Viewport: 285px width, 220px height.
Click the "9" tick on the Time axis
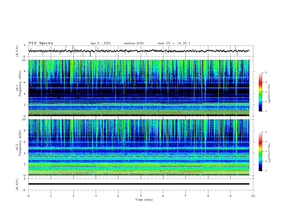pos(230,196)
